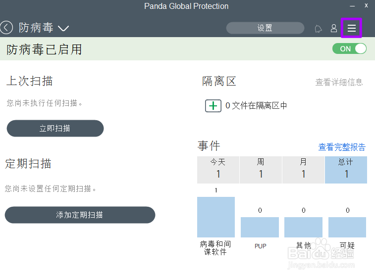This screenshot has width=375, height=278.
Task: Open the user account icon
Action: [333, 28]
